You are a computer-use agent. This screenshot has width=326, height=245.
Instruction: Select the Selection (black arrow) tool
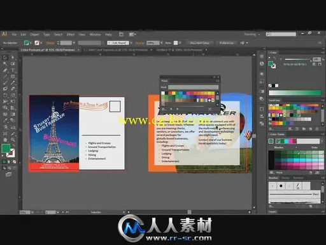pyautogui.click(x=5, y=57)
